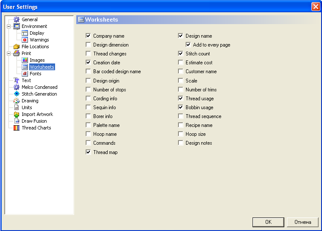Click the Отмена cancel button
The height and width of the screenshot is (231, 322).
tap(303, 222)
